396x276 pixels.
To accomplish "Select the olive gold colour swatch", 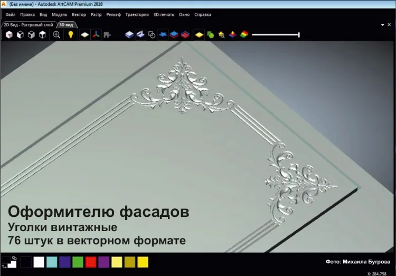I will point(130,262).
